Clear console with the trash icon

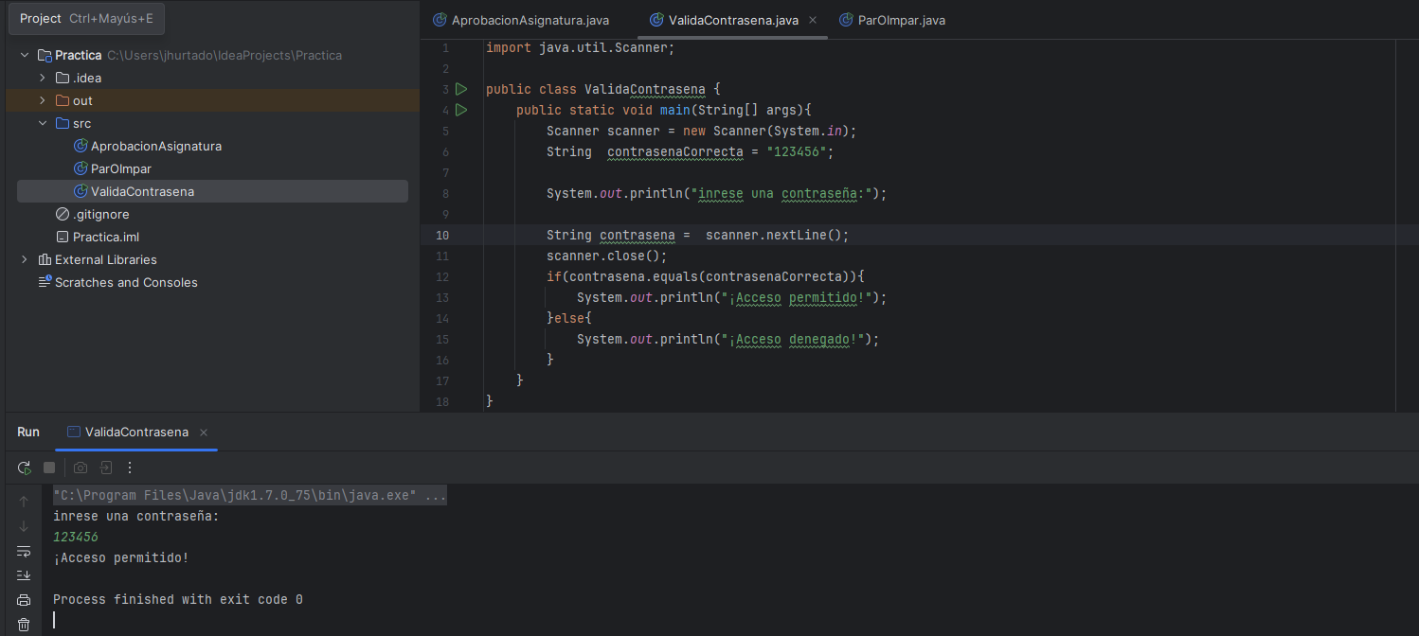tap(24, 625)
